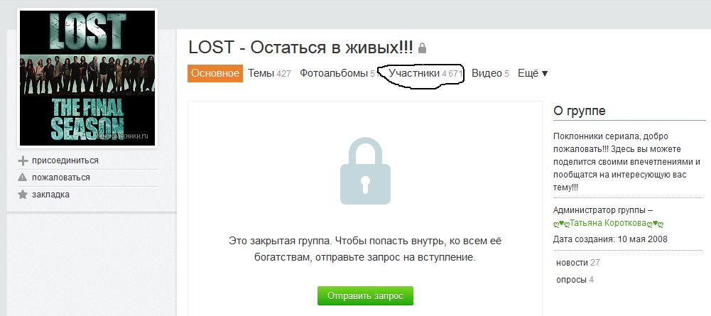Image resolution: width=711 pixels, height=316 pixels.
Task: Open the LOST Final Season group avatar
Action: [x=87, y=78]
